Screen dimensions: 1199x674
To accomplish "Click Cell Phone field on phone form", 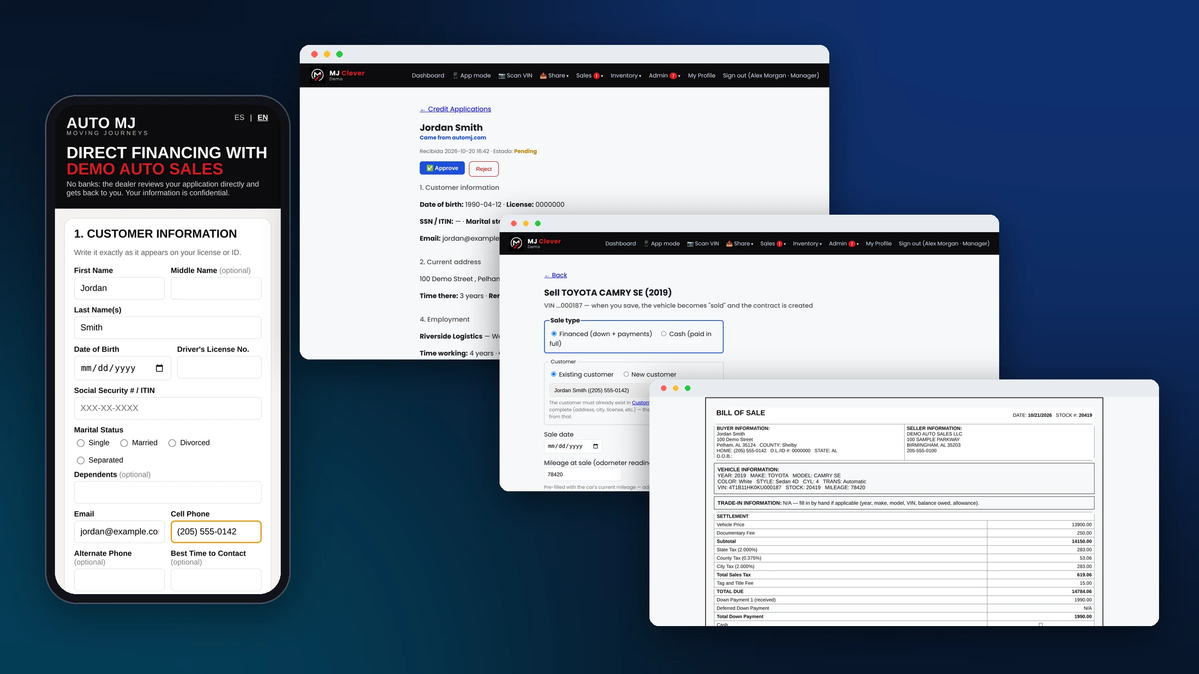I will pyautogui.click(x=216, y=532).
